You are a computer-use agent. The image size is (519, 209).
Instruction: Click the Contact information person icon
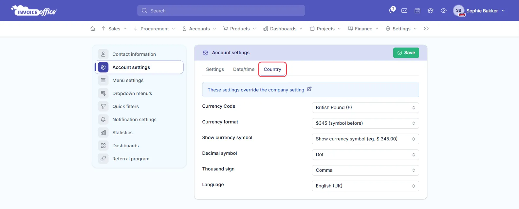coord(103,54)
